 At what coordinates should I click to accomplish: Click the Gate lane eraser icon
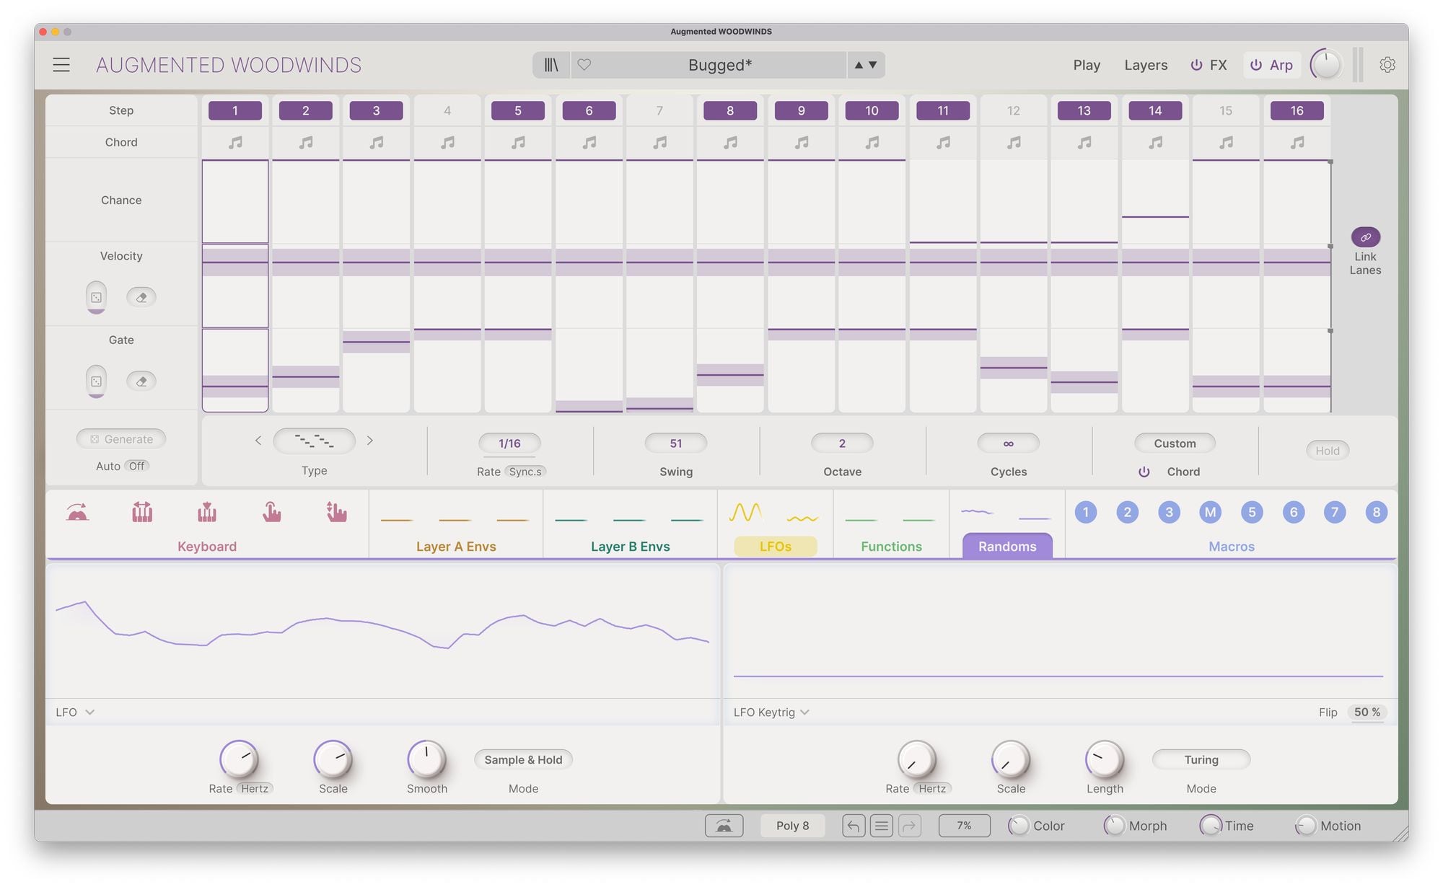(x=141, y=381)
